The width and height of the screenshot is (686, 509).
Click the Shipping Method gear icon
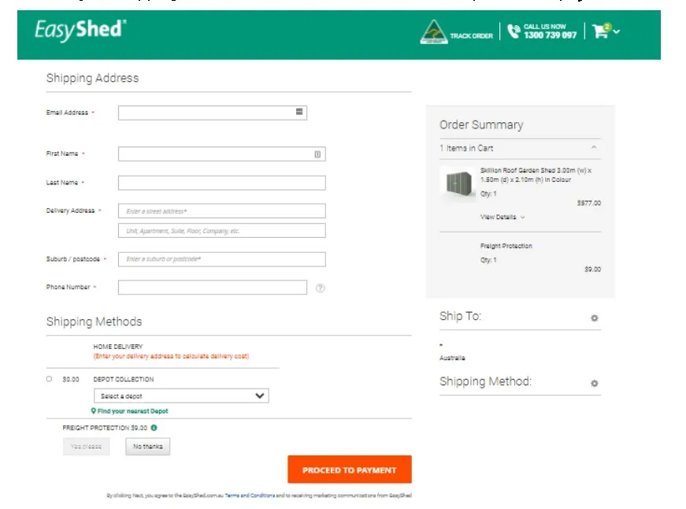595,384
